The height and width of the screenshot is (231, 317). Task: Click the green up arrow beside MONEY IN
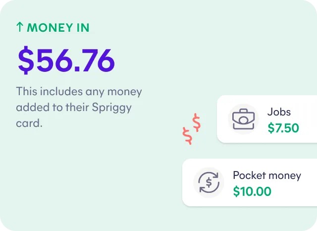pos(20,27)
